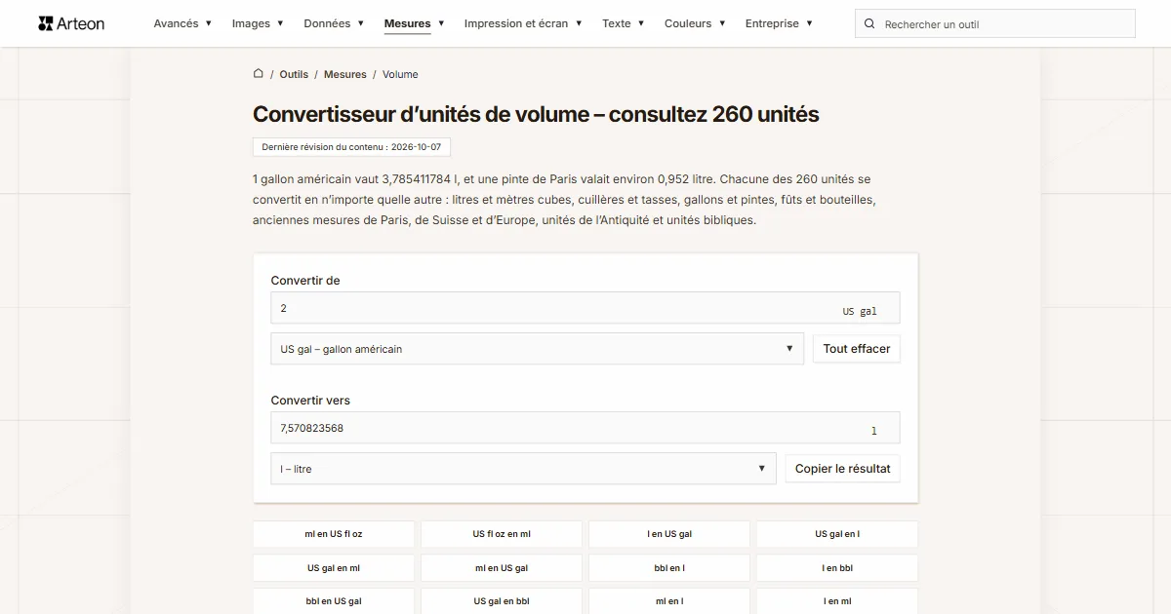This screenshot has width=1171, height=614.
Task: Click the Convertir vers result field
Action: coord(585,428)
